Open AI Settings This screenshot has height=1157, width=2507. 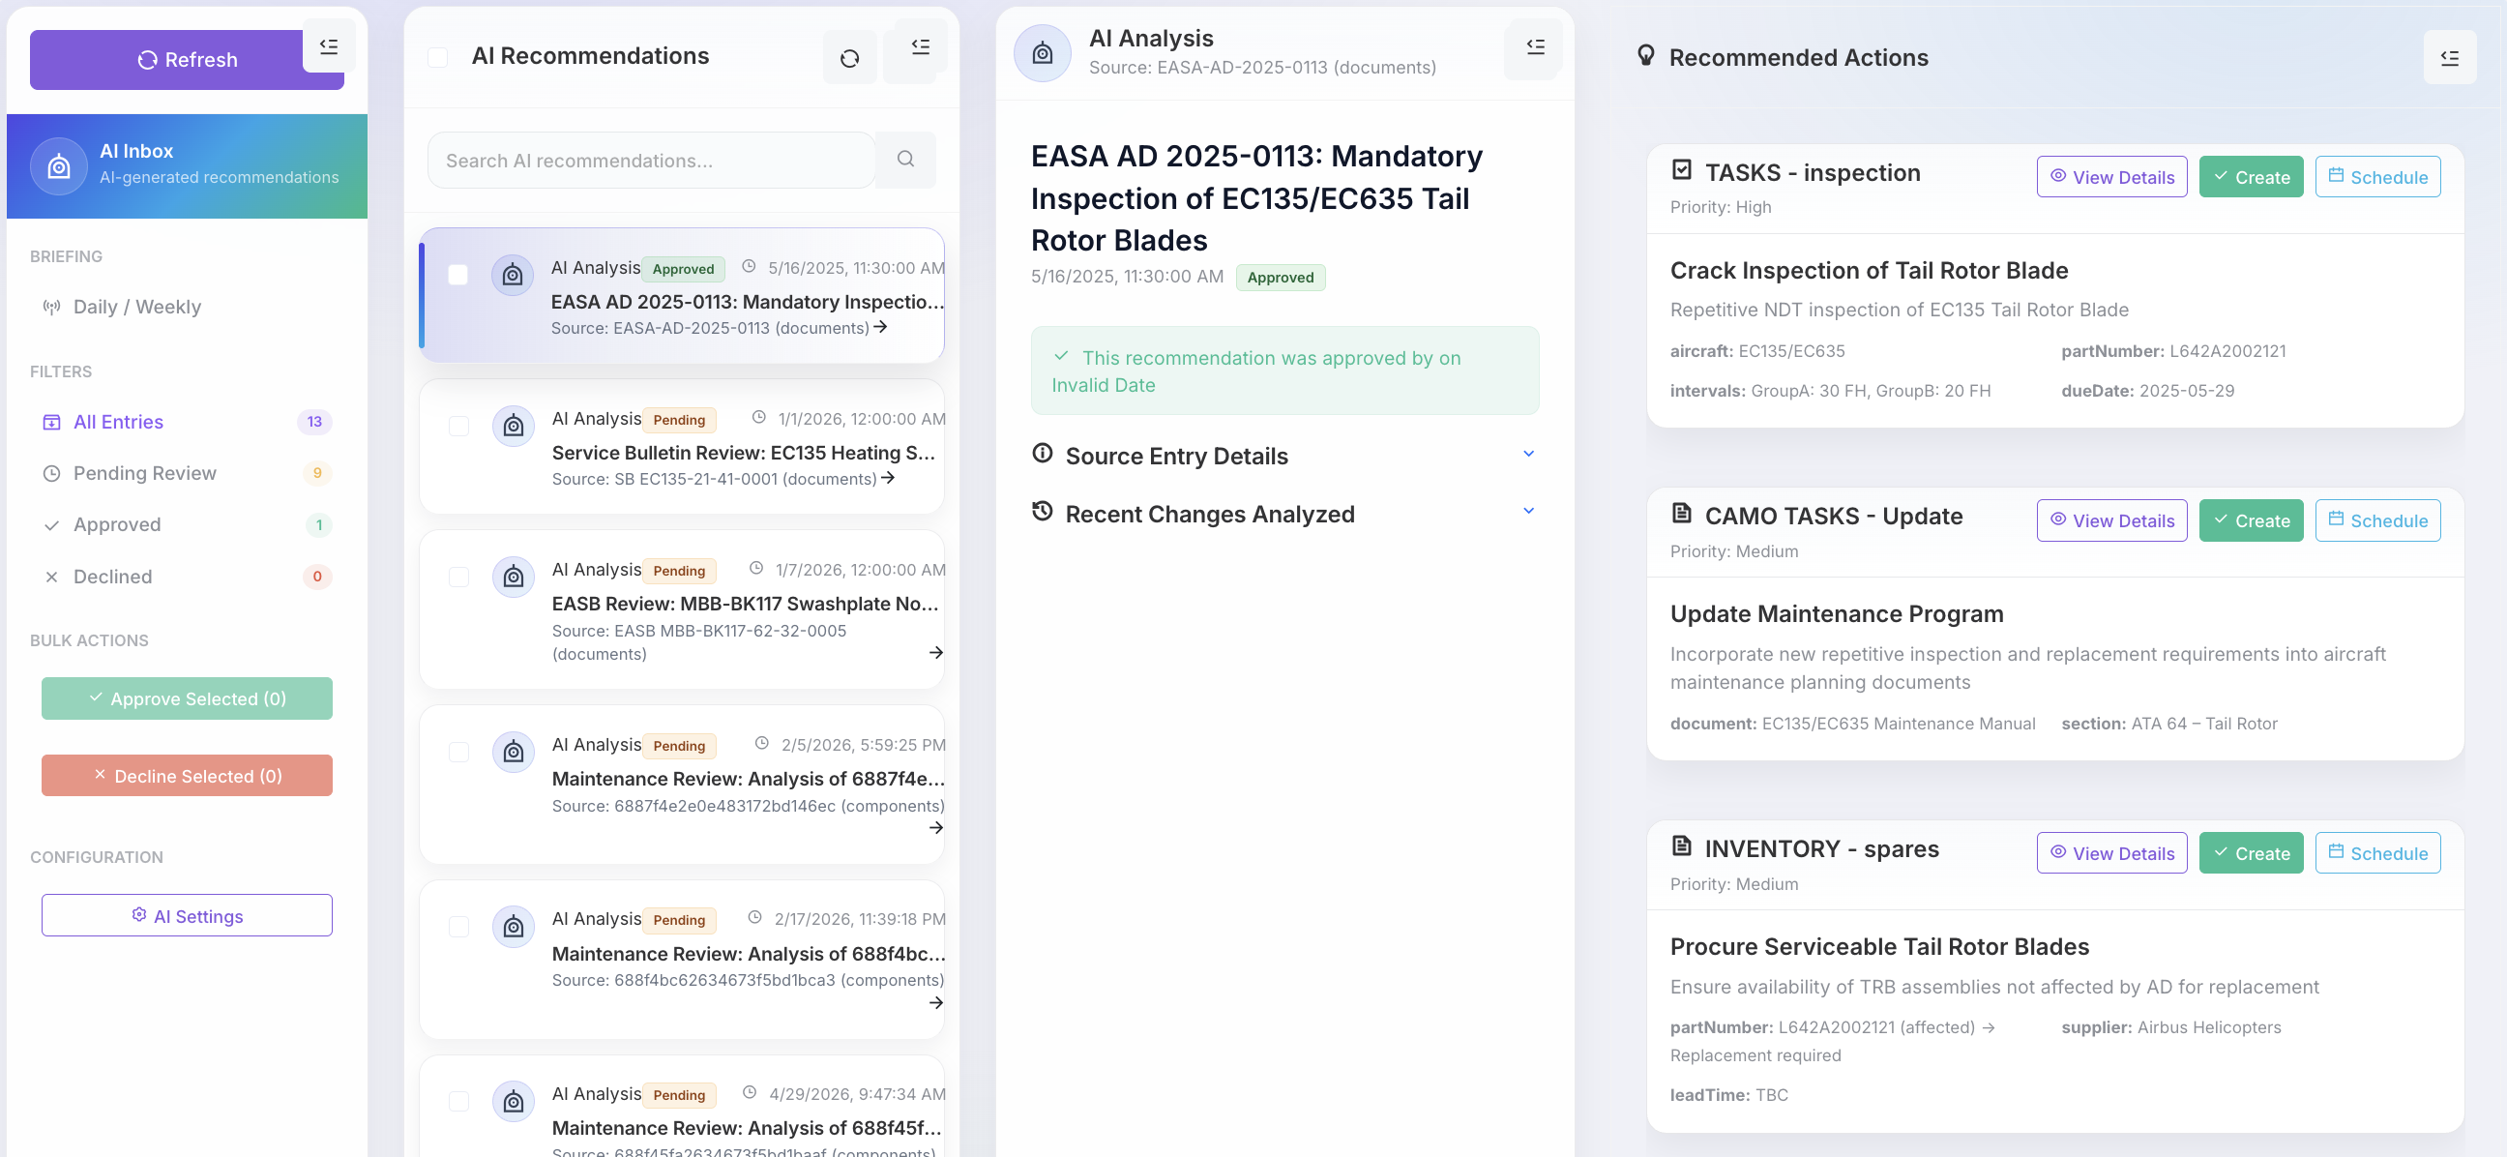[187, 916]
